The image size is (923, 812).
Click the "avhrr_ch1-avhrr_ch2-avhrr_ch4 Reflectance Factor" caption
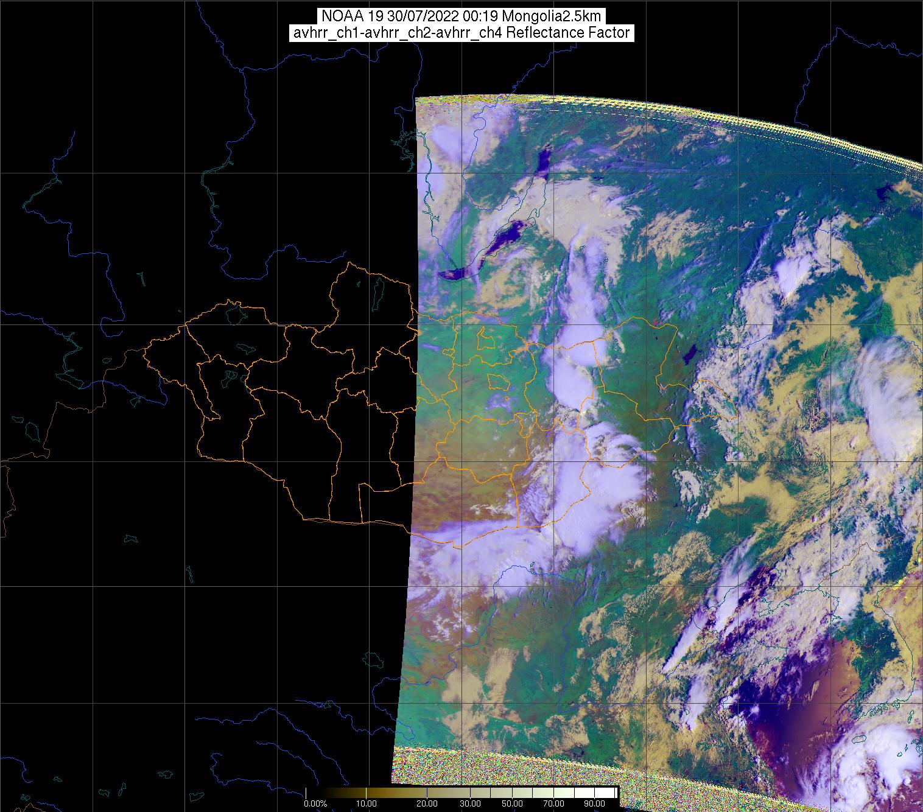461,33
